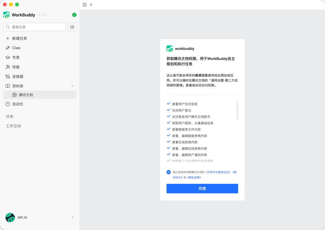
Task: Click the 自动化 clock icon
Action: [x=8, y=104]
